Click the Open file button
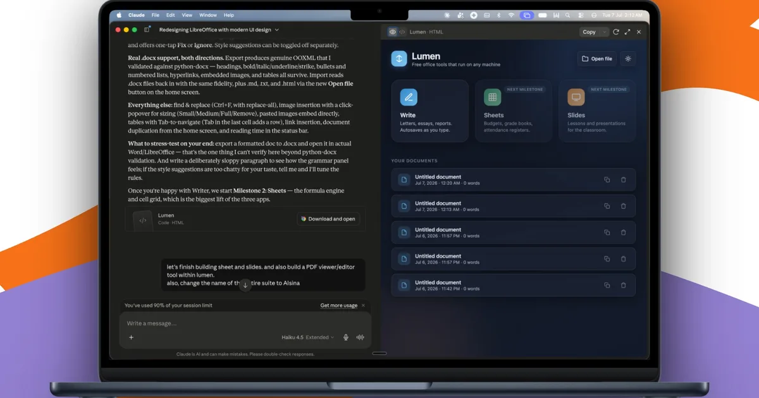This screenshot has width=759, height=398. (597, 59)
